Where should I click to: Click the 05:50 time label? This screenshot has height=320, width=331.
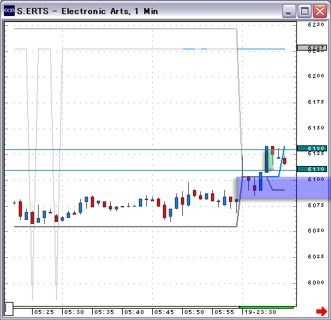tap(194, 312)
